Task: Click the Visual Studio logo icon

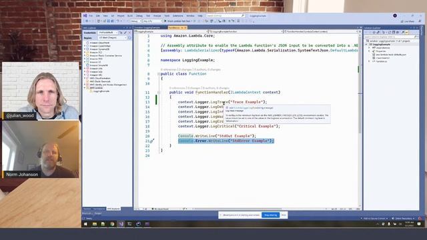Action: coord(85,16)
